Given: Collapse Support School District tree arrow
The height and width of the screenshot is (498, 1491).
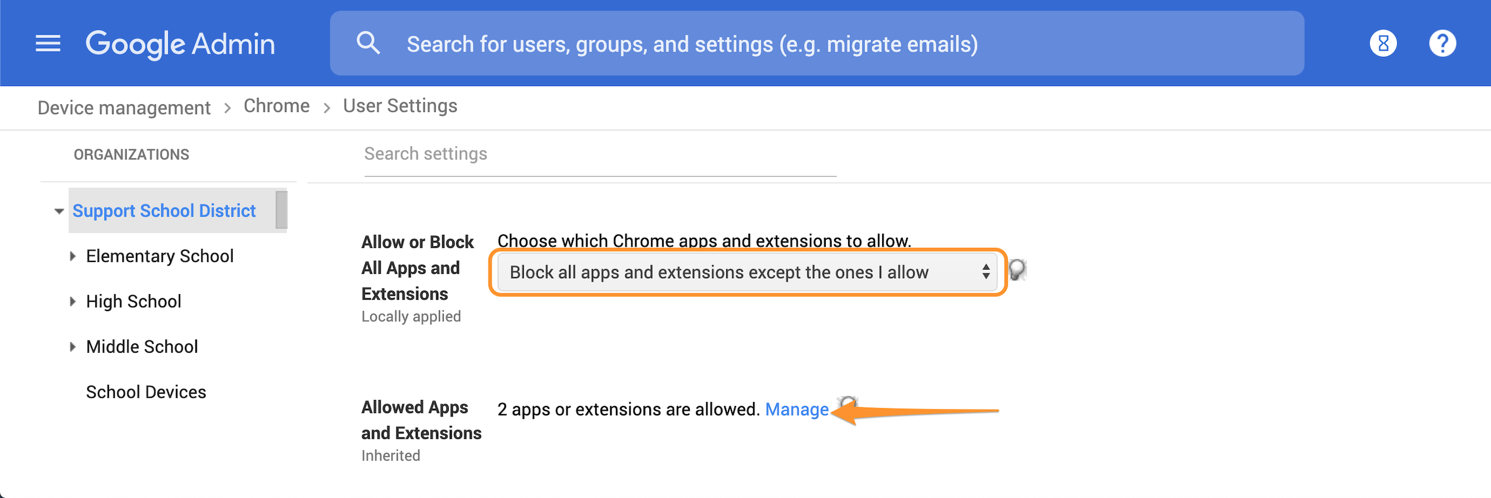Looking at the screenshot, I should [59, 211].
